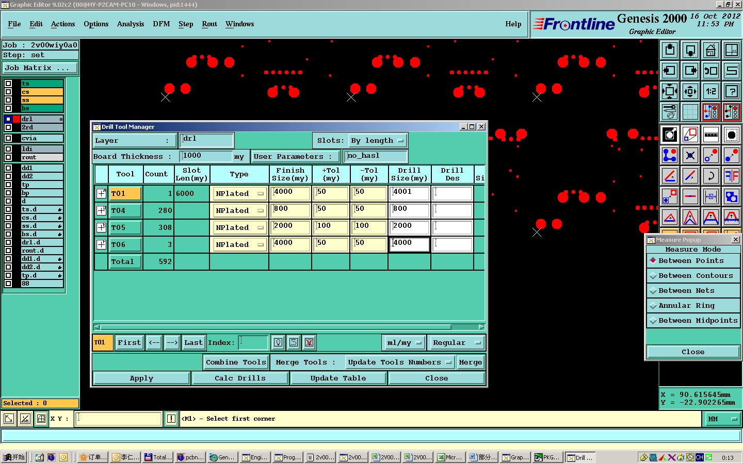Click the Update Table button
This screenshot has width=743, height=464.
coord(338,378)
